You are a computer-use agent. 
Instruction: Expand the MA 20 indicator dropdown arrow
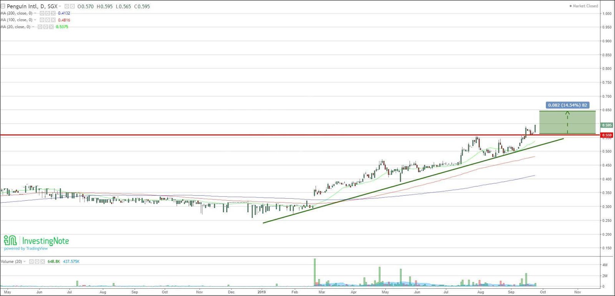point(33,27)
